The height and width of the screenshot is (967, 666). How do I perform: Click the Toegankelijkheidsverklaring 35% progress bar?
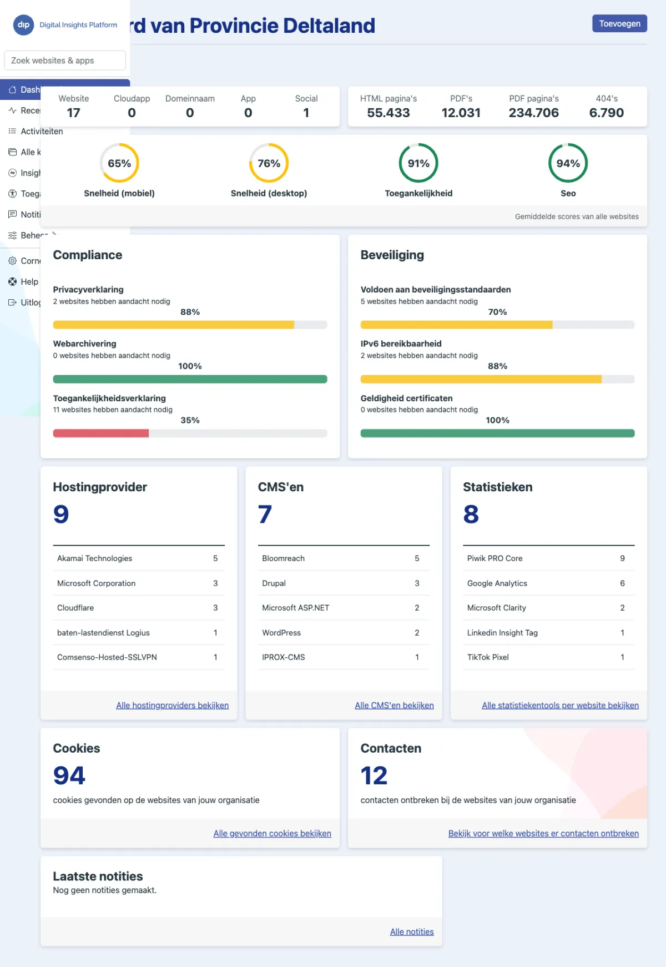click(190, 434)
